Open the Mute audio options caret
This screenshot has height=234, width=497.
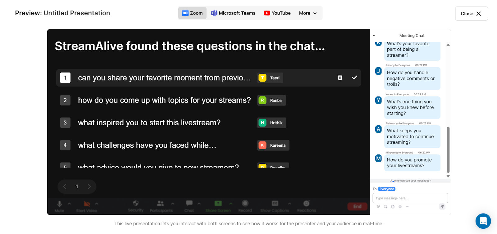(69, 203)
